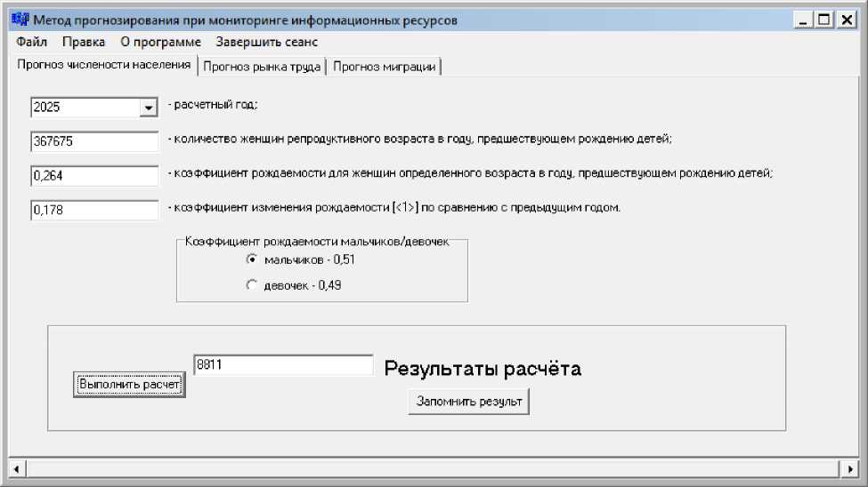868x487 pixels.
Task: Switch to Прогноз рынка труда tab
Action: coord(262,67)
